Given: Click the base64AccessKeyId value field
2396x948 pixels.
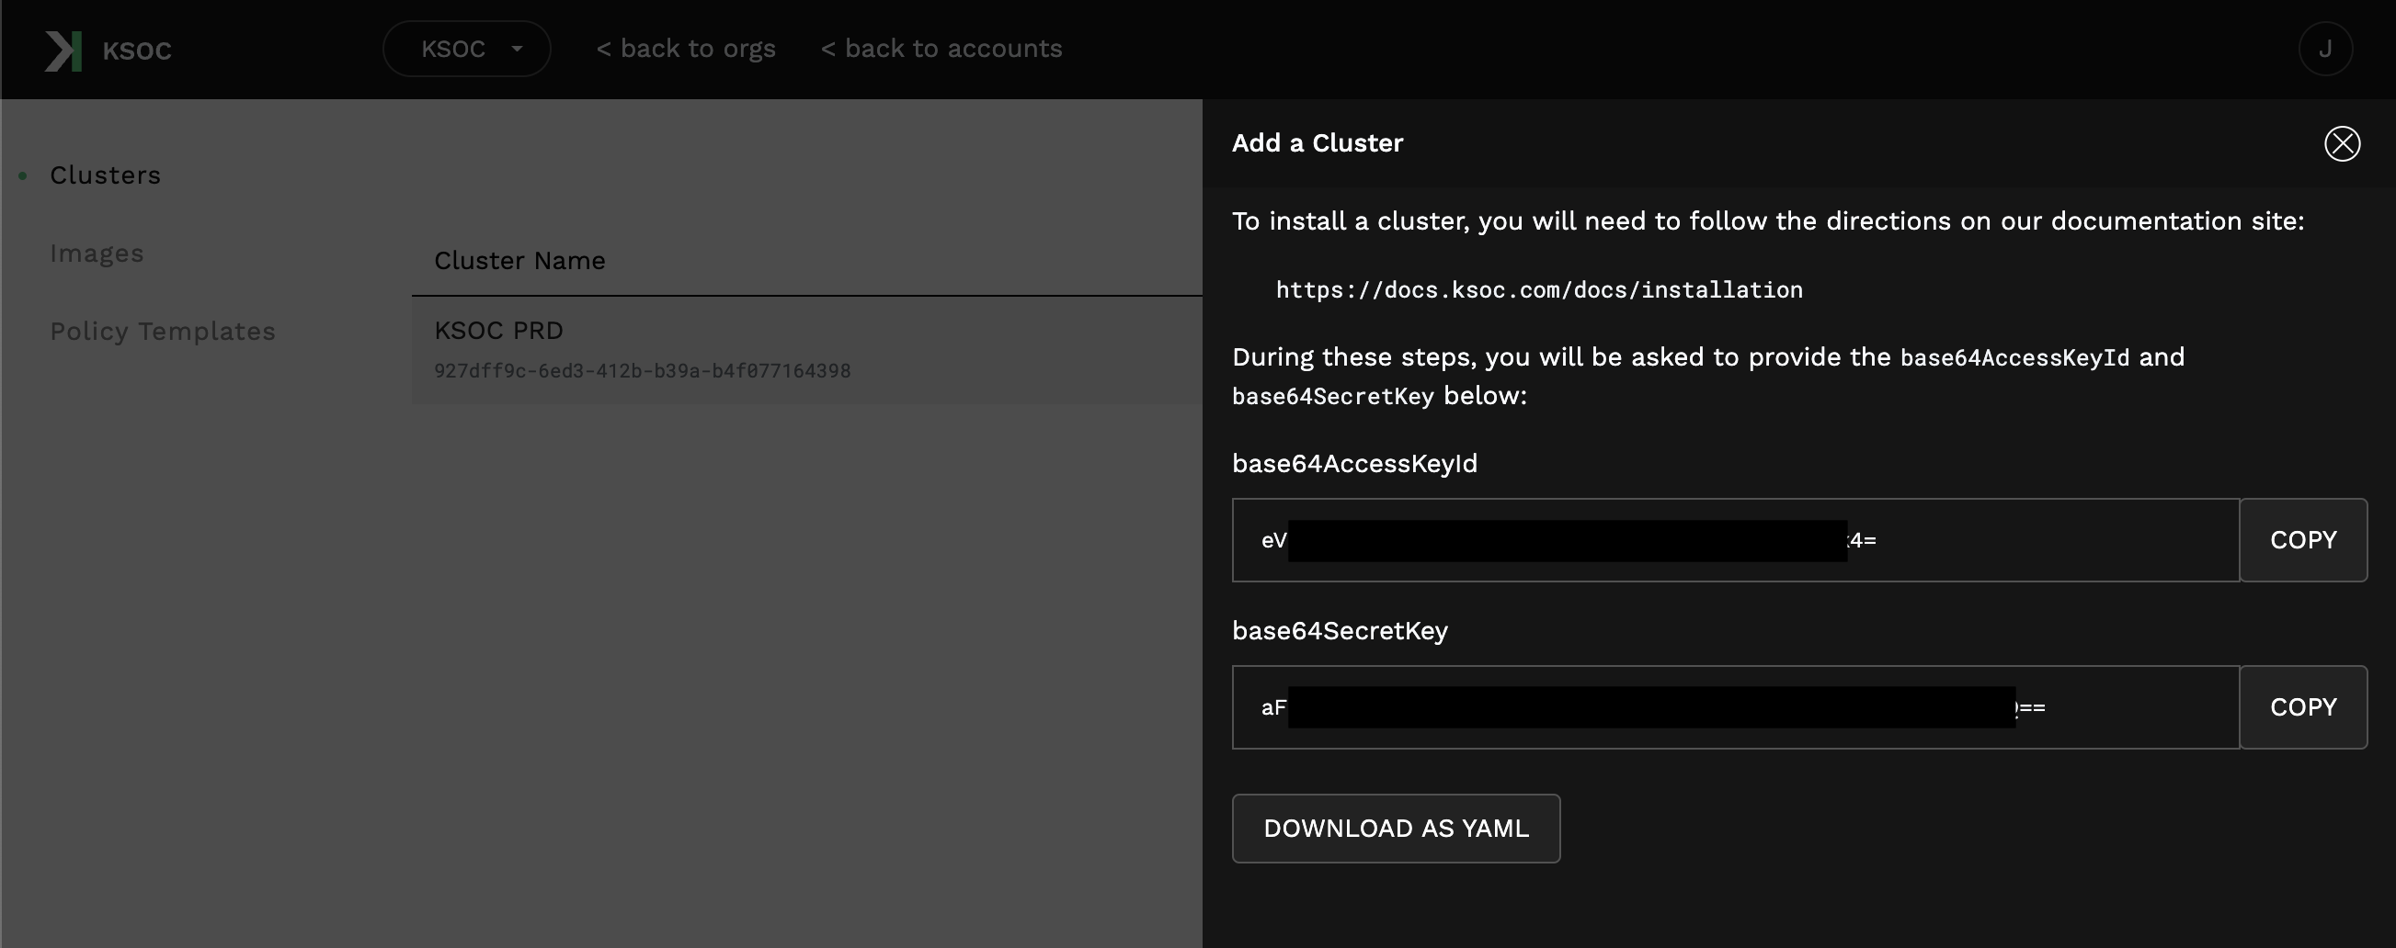Looking at the screenshot, I should 1736,540.
